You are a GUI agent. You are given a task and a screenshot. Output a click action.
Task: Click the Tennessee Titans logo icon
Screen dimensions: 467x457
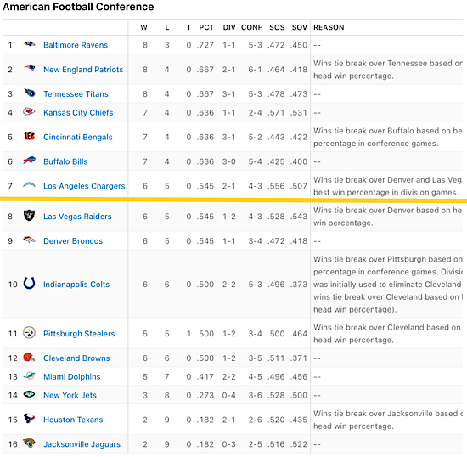click(29, 93)
